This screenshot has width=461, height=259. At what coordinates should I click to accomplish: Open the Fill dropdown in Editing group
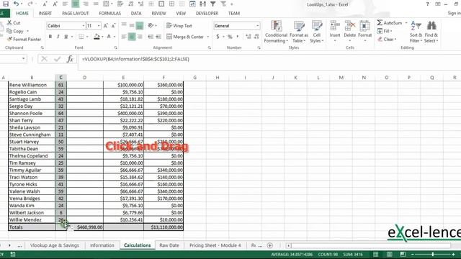384,31
